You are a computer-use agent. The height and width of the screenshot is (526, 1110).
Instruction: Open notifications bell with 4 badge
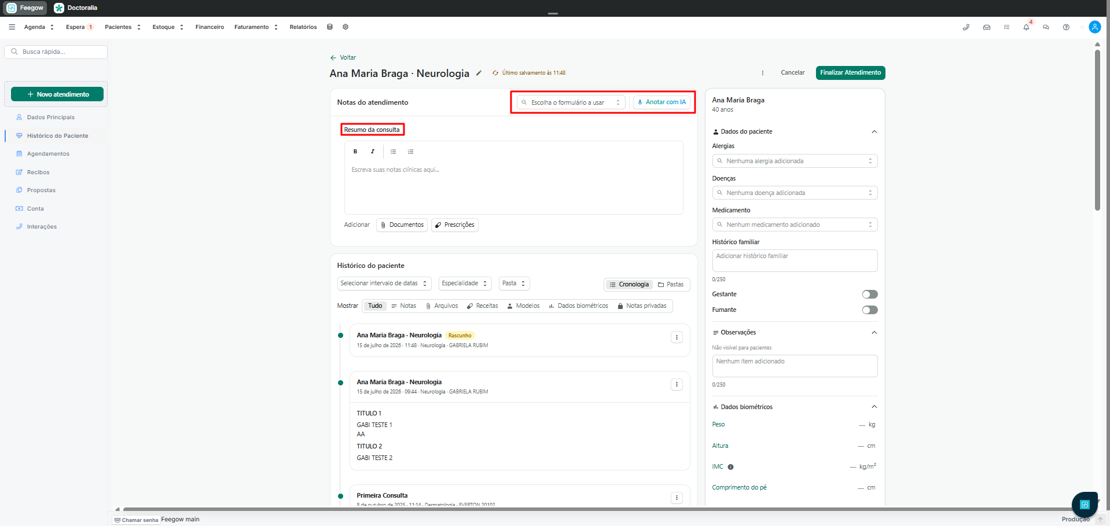[1027, 27]
